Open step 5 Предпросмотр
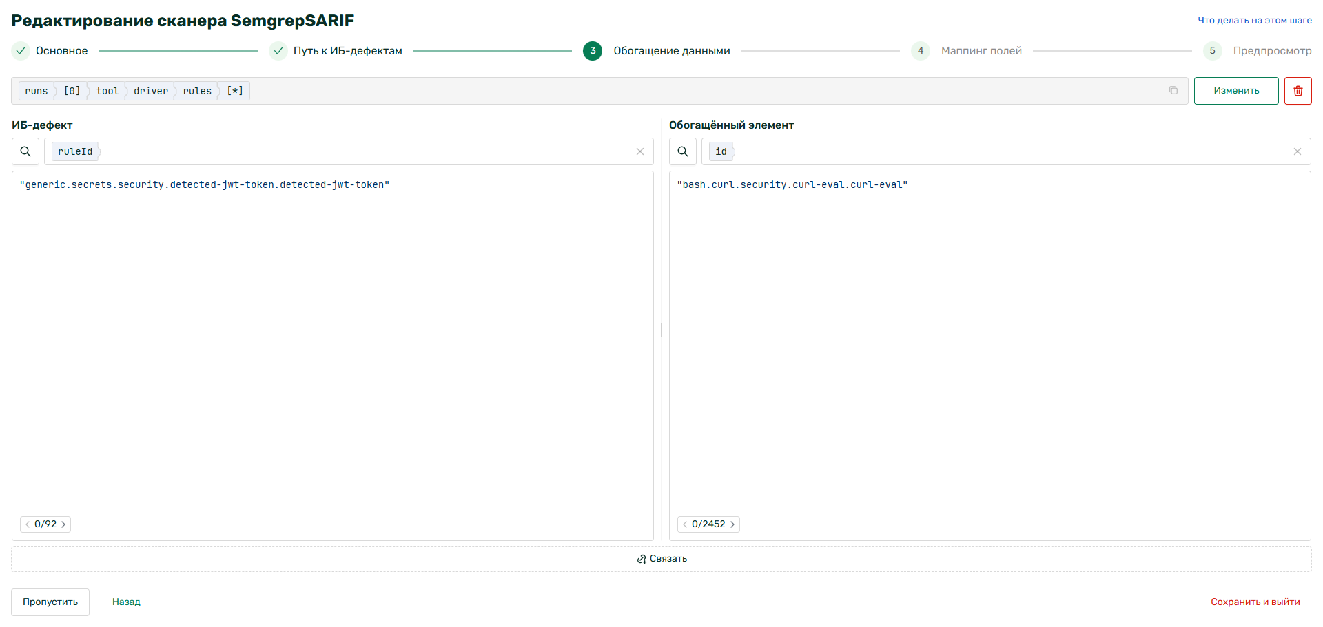Image resolution: width=1323 pixels, height=627 pixels. click(x=1258, y=51)
